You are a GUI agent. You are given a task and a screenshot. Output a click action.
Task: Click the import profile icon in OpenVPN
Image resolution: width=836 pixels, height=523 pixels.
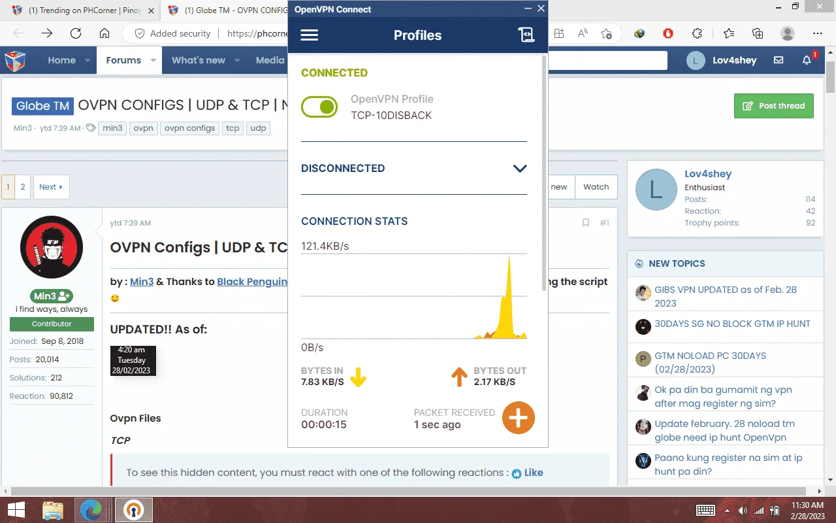click(x=526, y=35)
